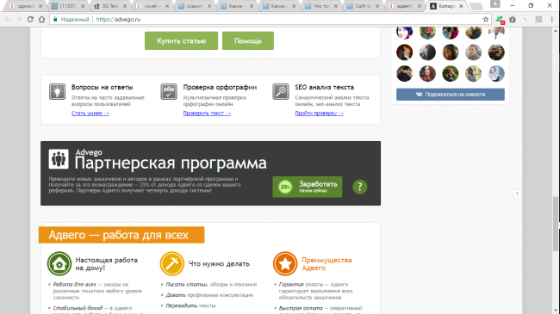Click the Купить статью button
The height and width of the screenshot is (314, 560).
(x=181, y=40)
